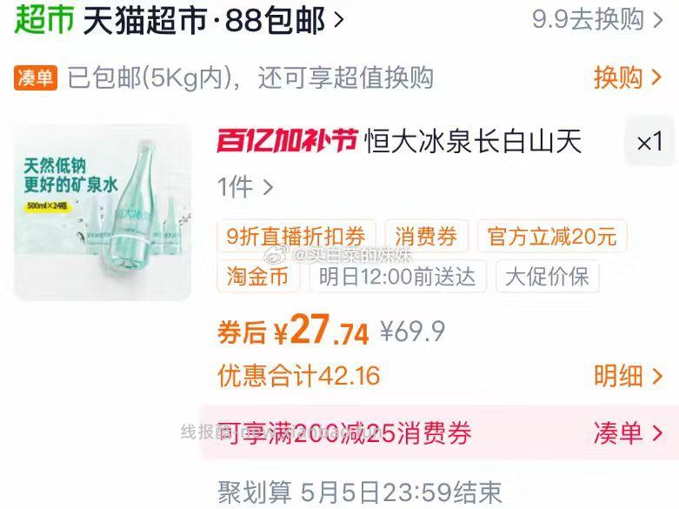Open the mineral water product thumbnail
Image resolution: width=679 pixels, height=509 pixels.
103,212
